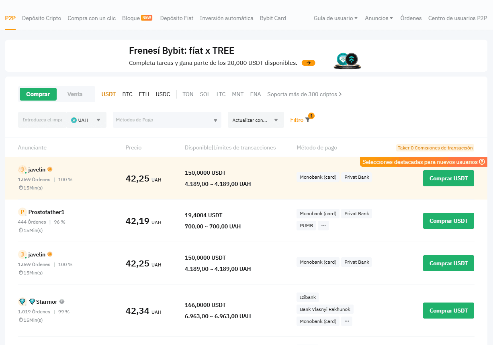The width and height of the screenshot is (493, 345).
Task: Click the Prostofather1 advertiser name
Action: pyautogui.click(x=46, y=212)
